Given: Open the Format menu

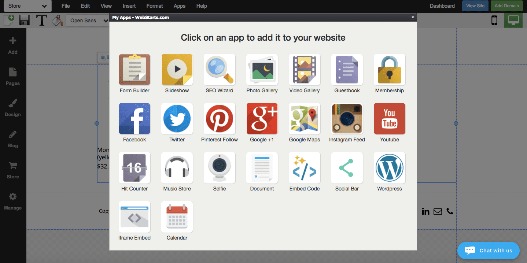Looking at the screenshot, I should pyautogui.click(x=155, y=6).
